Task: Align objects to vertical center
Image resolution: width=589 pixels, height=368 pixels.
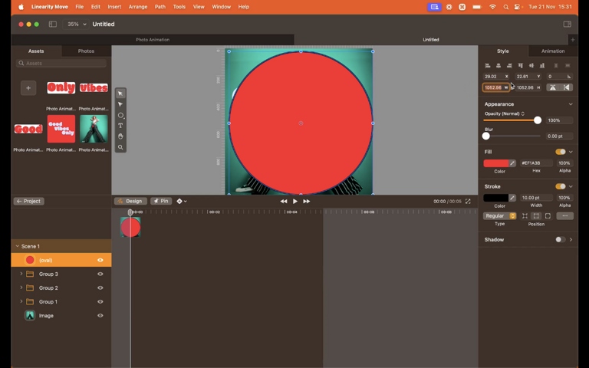Action: [531, 65]
